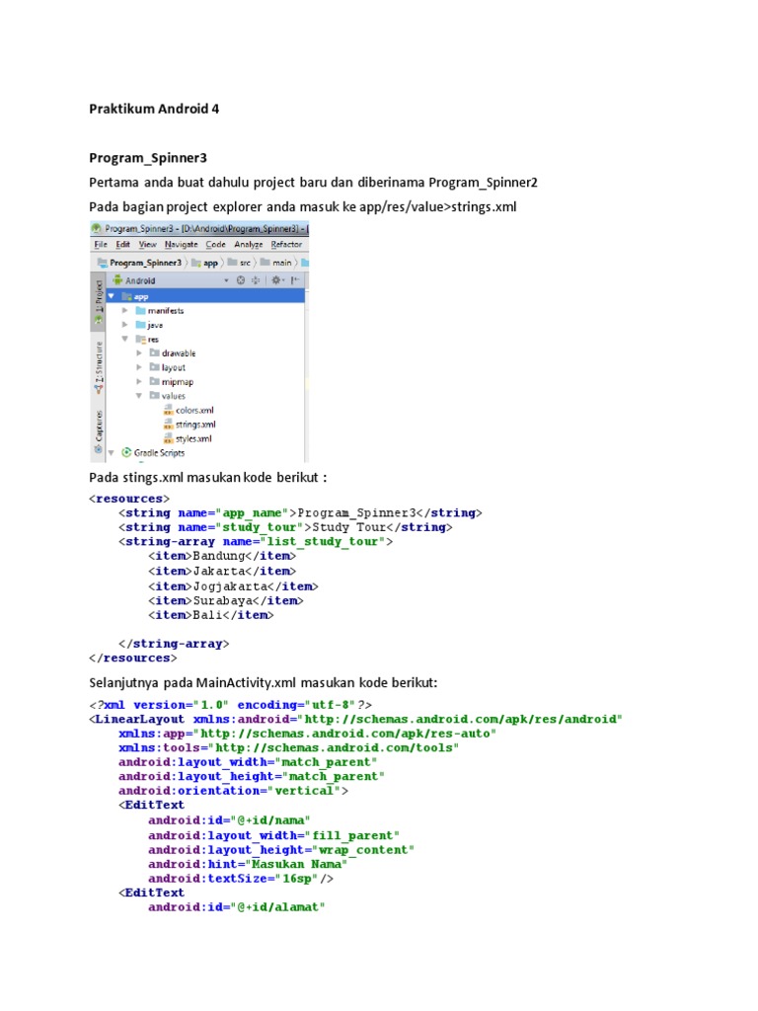Screen dimensions: 758x1011
Task: Click the Jogjakarta item line in code
Action: (233, 586)
